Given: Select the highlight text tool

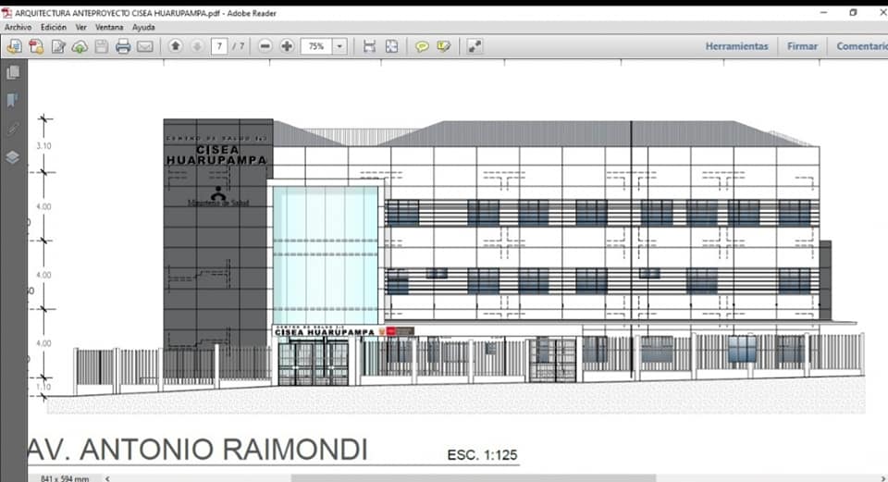Looking at the screenshot, I should click(444, 46).
